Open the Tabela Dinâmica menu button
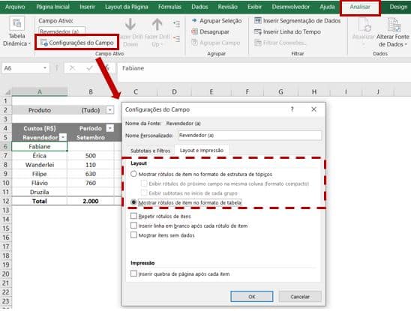The image size is (411, 311). point(16,31)
